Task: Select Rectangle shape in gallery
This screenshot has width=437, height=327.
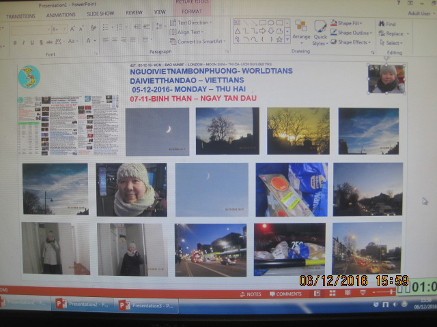Action: click(x=262, y=22)
